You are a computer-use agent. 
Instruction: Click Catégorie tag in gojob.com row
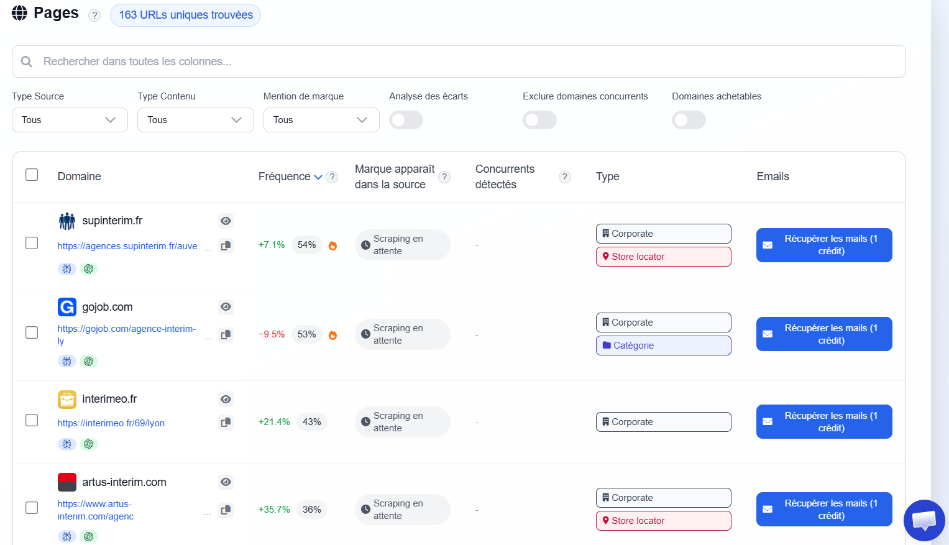tap(664, 346)
